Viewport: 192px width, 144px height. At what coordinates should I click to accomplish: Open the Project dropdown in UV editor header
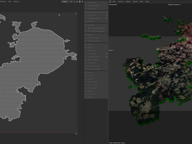67,2
